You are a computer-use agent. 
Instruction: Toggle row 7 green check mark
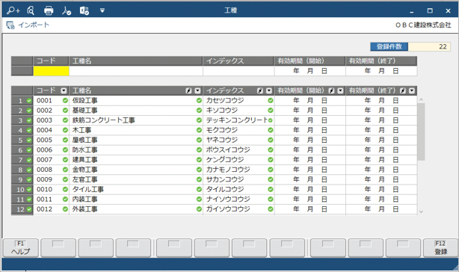(x=29, y=160)
